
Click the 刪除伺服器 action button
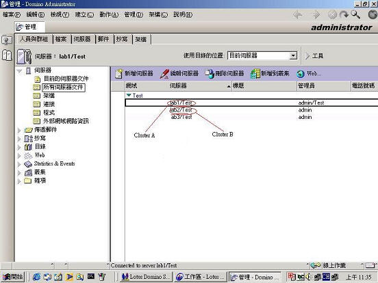225,74
